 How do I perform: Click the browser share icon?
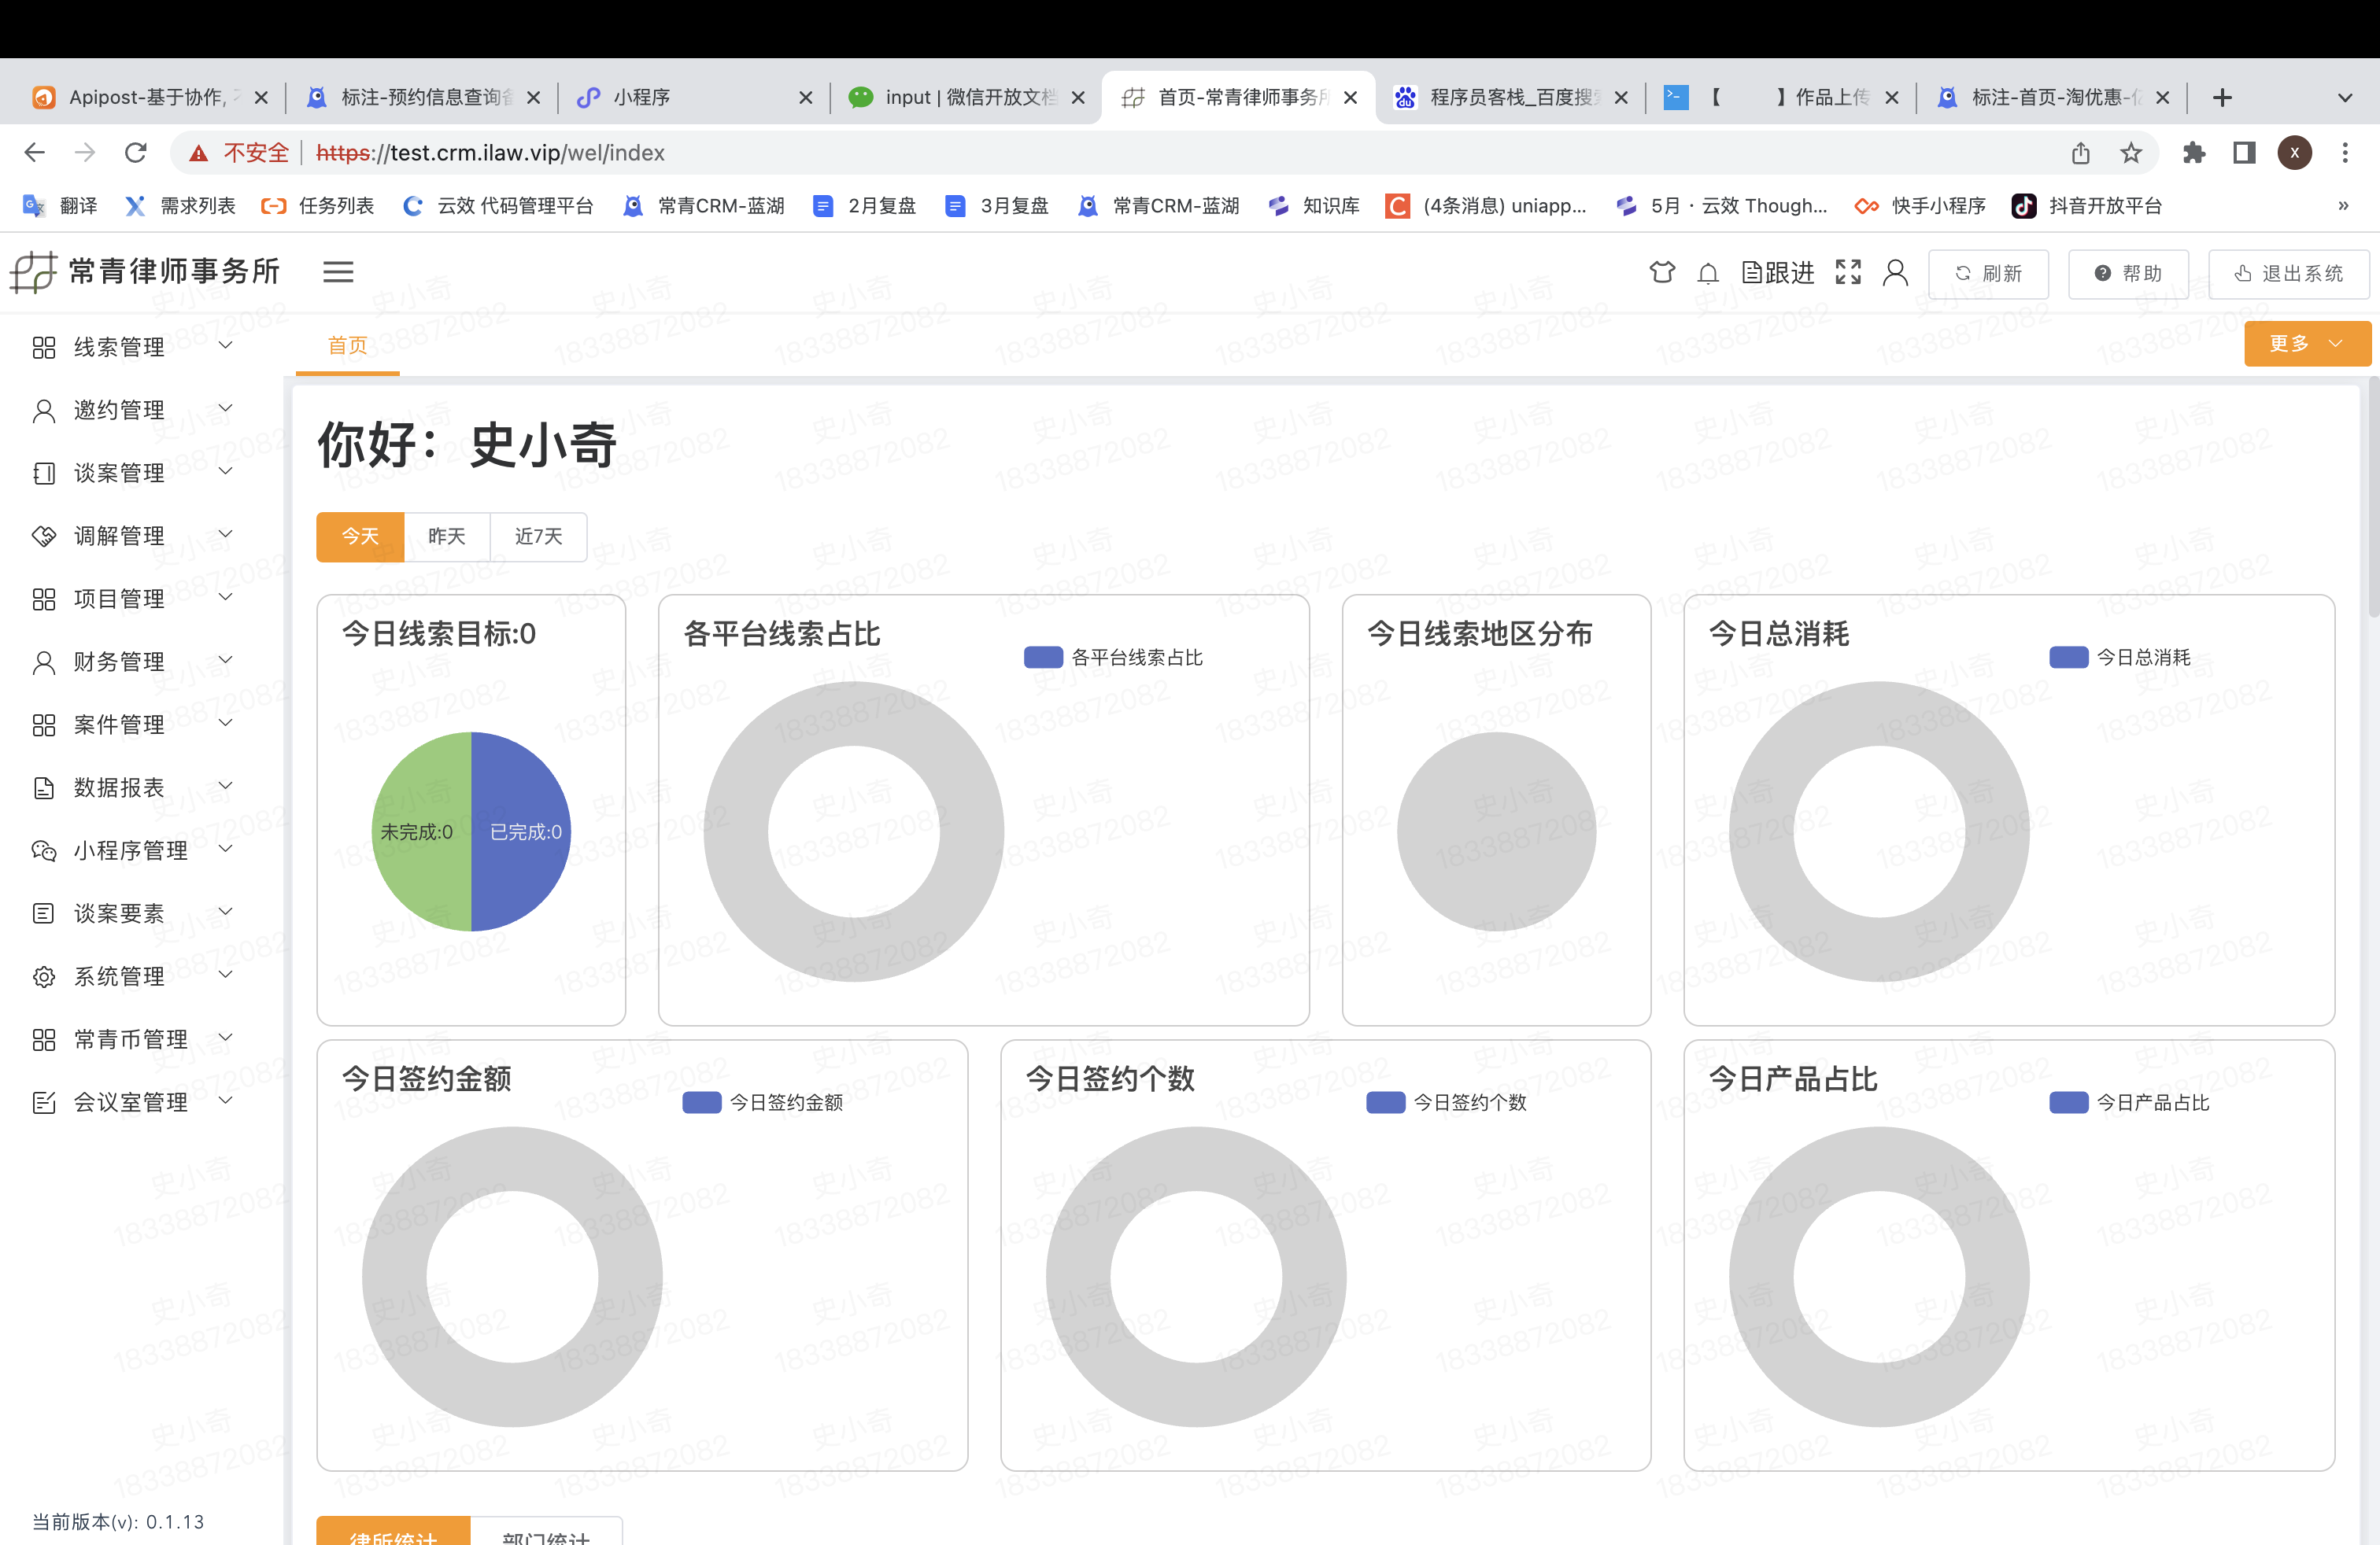2081,152
